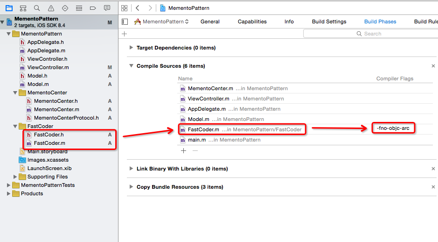The image size is (438, 242).
Task: Open the Debug navigator icon
Action: (x=79, y=8)
